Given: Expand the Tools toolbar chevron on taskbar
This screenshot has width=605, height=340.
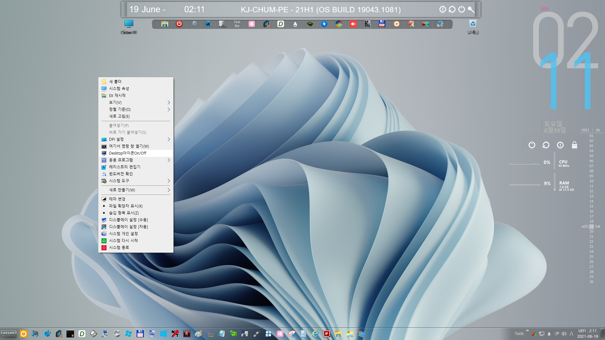Looking at the screenshot, I should (527, 331).
